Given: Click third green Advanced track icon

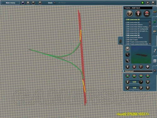Looking at the screenshot, I should point(141,76).
